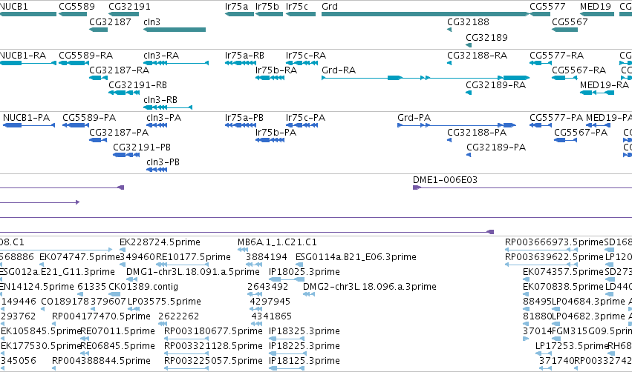Image resolution: width=632 pixels, height=372 pixels.
Task: Click the Grd-PA protein label
Action: tap(414, 117)
